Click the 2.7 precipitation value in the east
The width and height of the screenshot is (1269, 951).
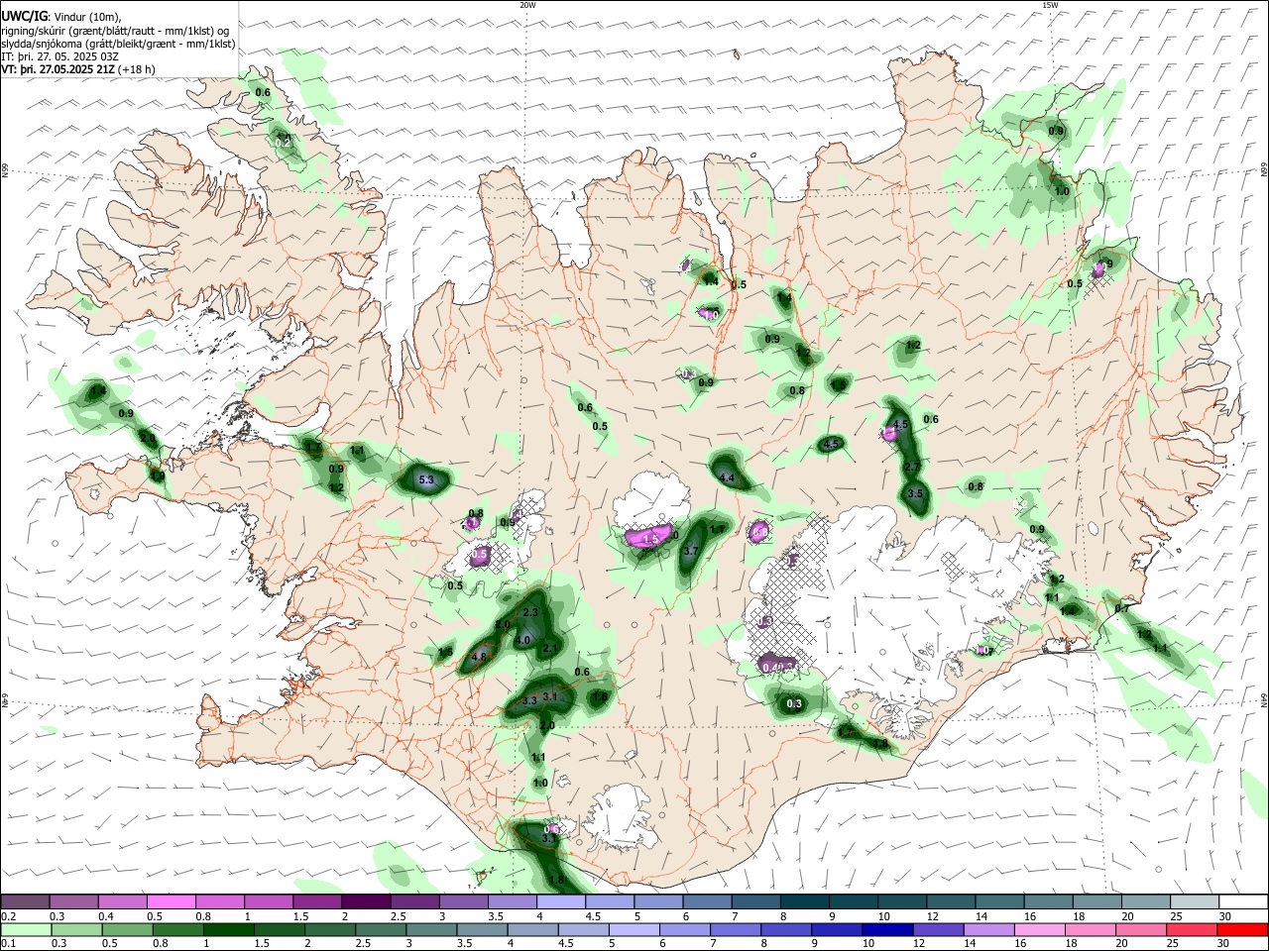point(913,467)
